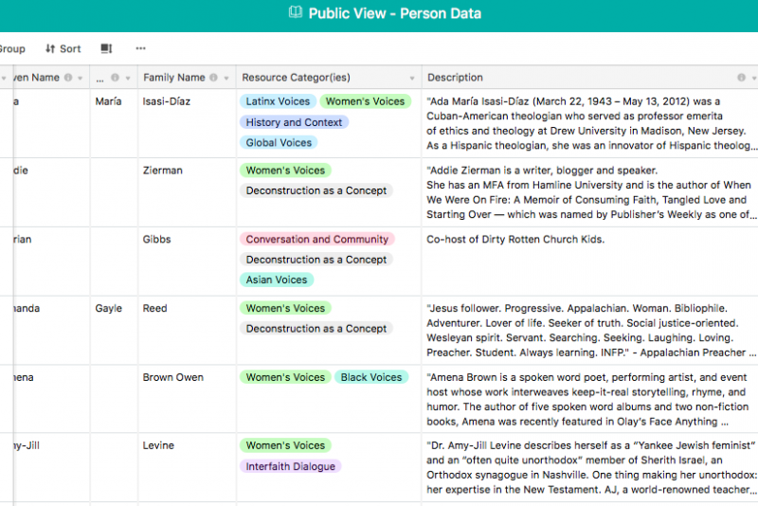
Task: Open dropdown arrow of middle name column
Action: (128, 78)
